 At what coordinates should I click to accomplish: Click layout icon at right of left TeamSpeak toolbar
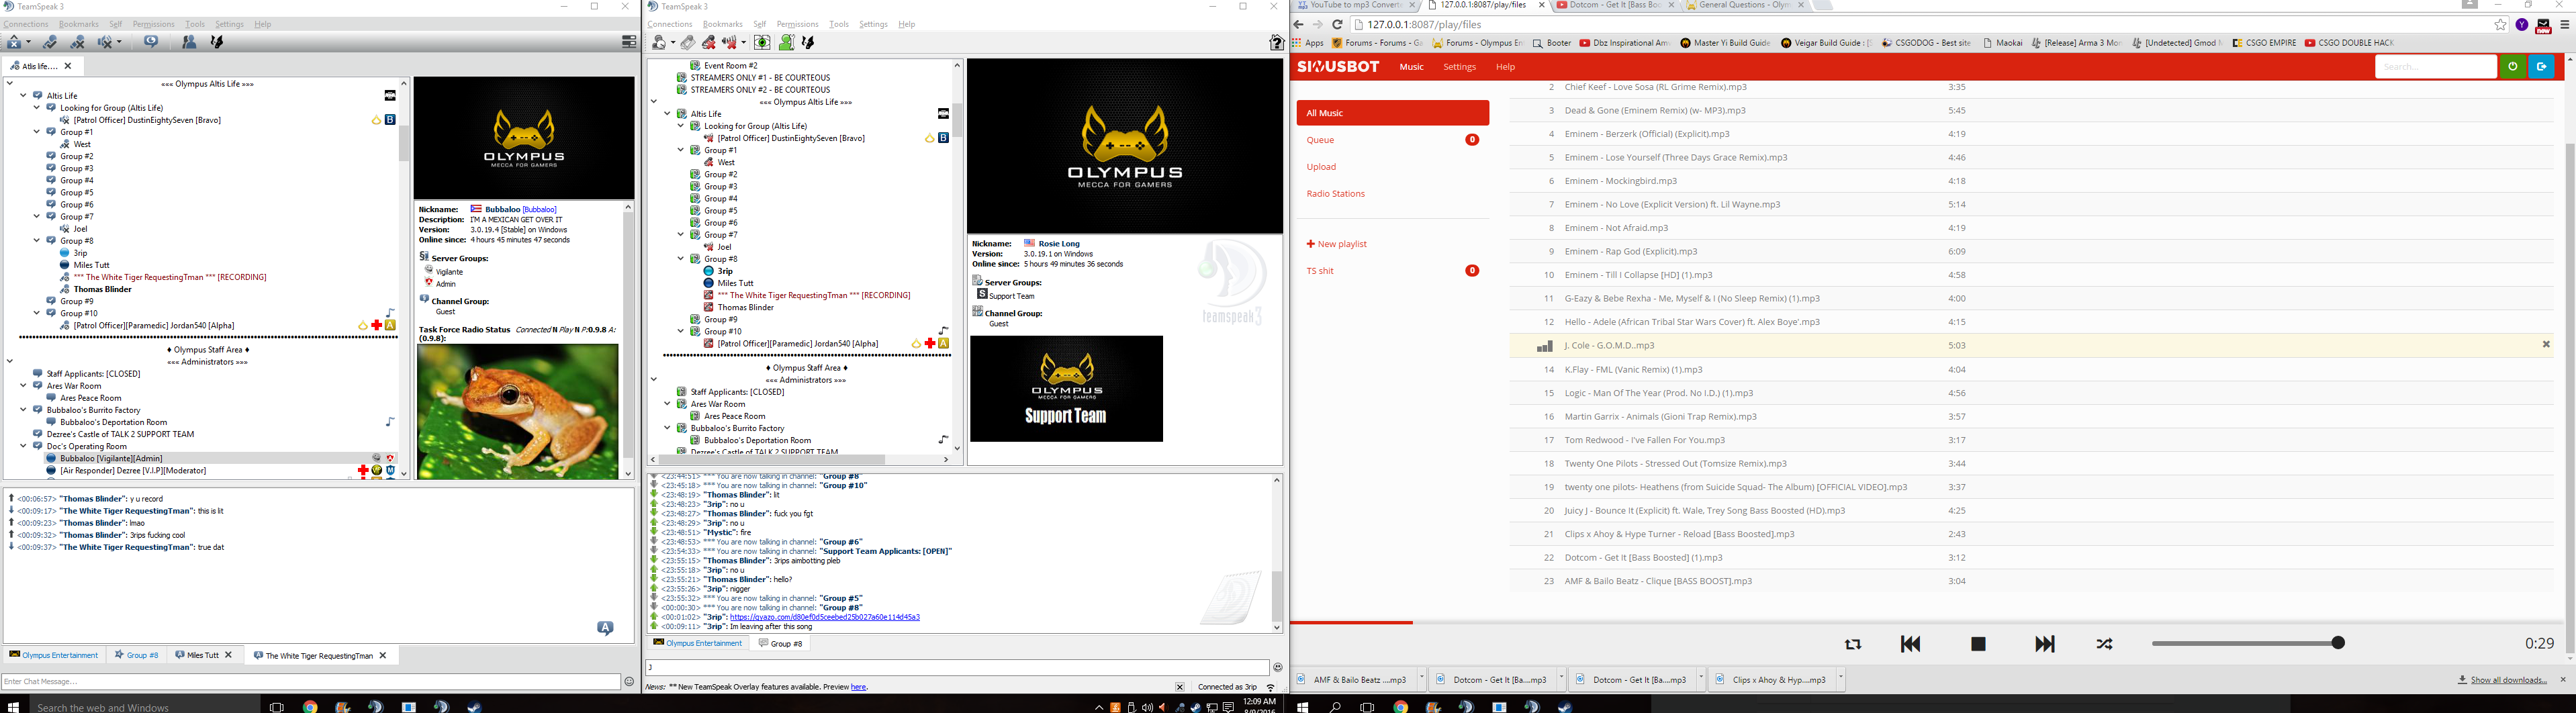pos(629,42)
